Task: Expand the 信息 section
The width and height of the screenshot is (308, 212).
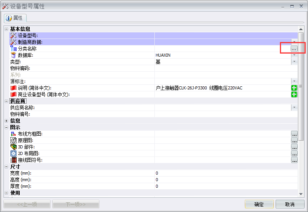Action: (x=6, y=121)
